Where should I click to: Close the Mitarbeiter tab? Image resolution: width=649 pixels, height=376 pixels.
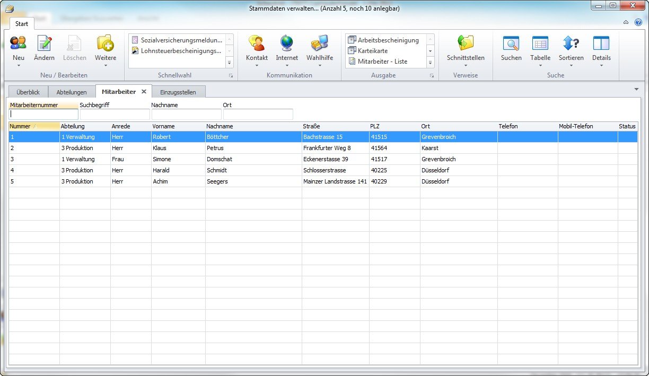(x=144, y=91)
